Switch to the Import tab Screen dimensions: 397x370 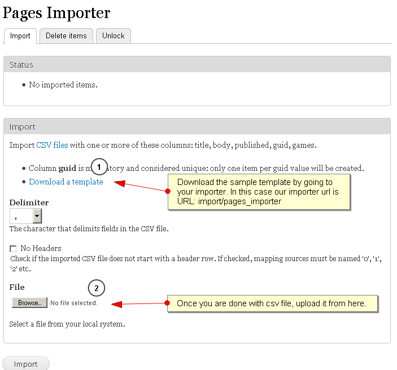(20, 36)
